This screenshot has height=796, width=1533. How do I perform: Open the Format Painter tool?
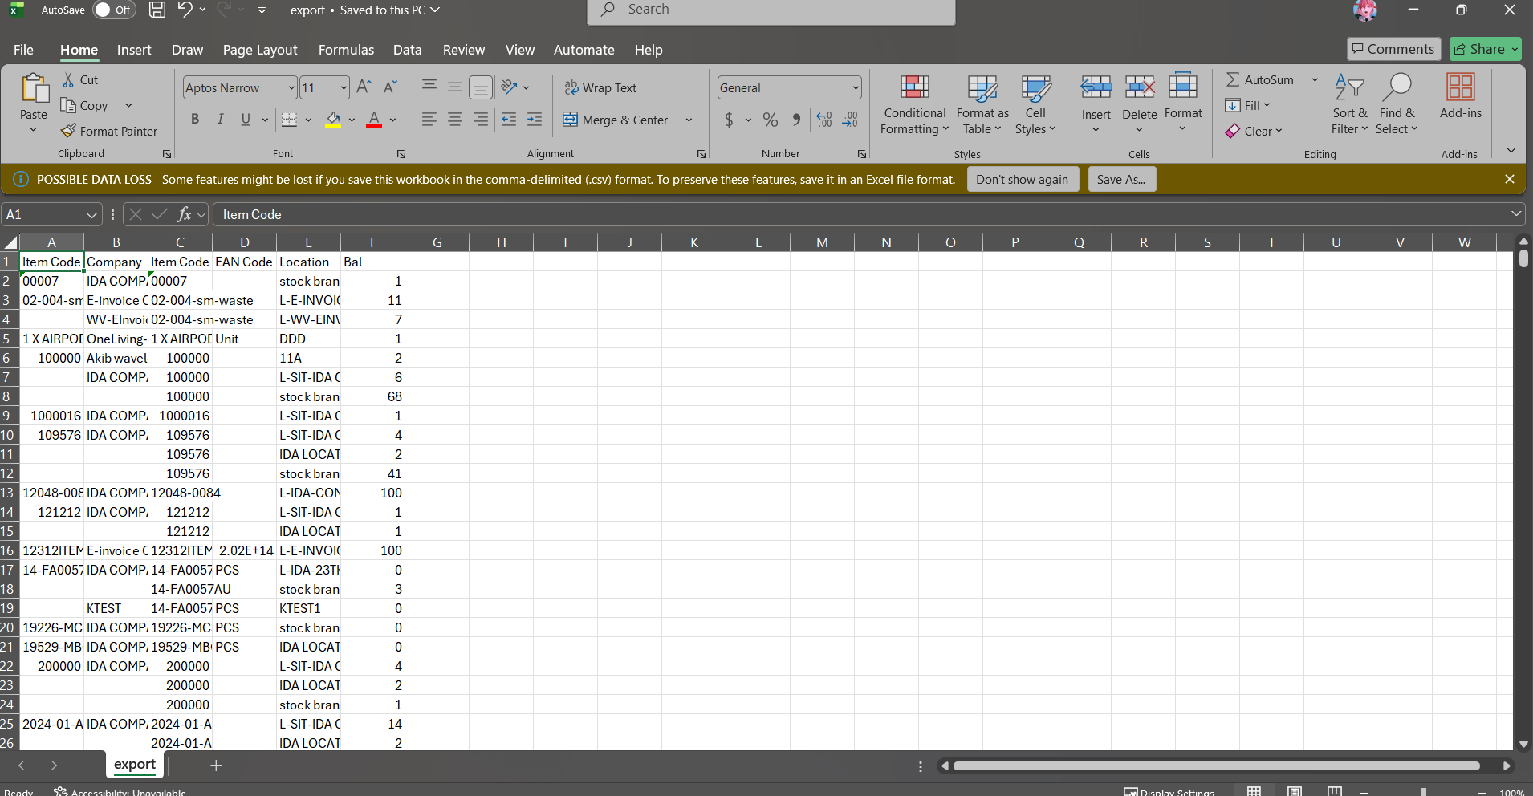[110, 131]
